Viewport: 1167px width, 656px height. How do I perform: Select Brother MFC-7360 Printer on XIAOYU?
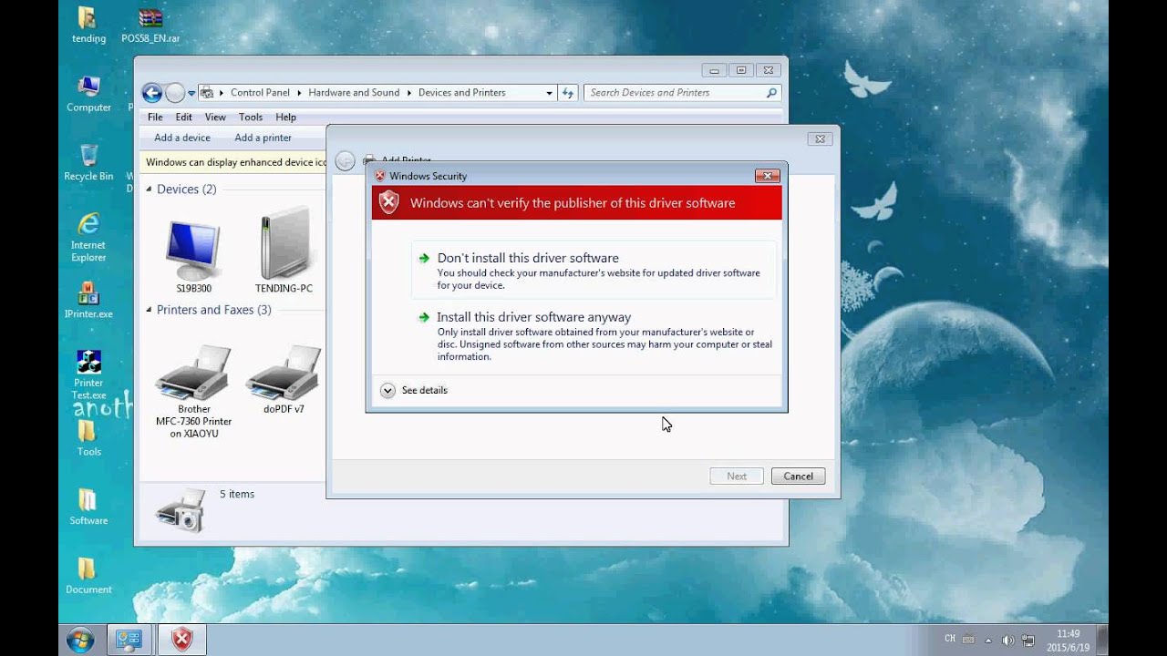click(x=193, y=392)
